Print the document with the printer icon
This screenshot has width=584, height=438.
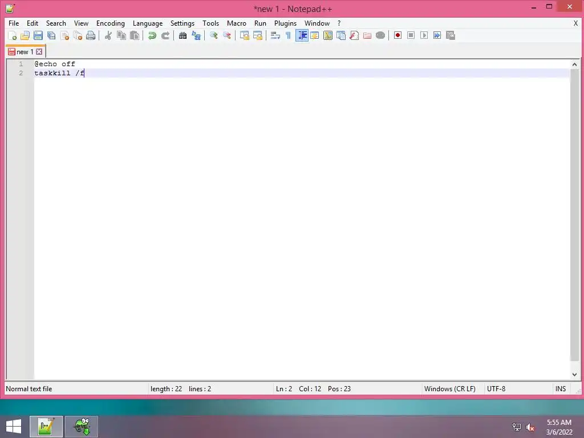click(91, 35)
